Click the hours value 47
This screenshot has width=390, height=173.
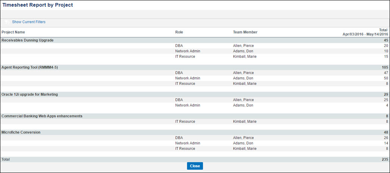point(386,73)
